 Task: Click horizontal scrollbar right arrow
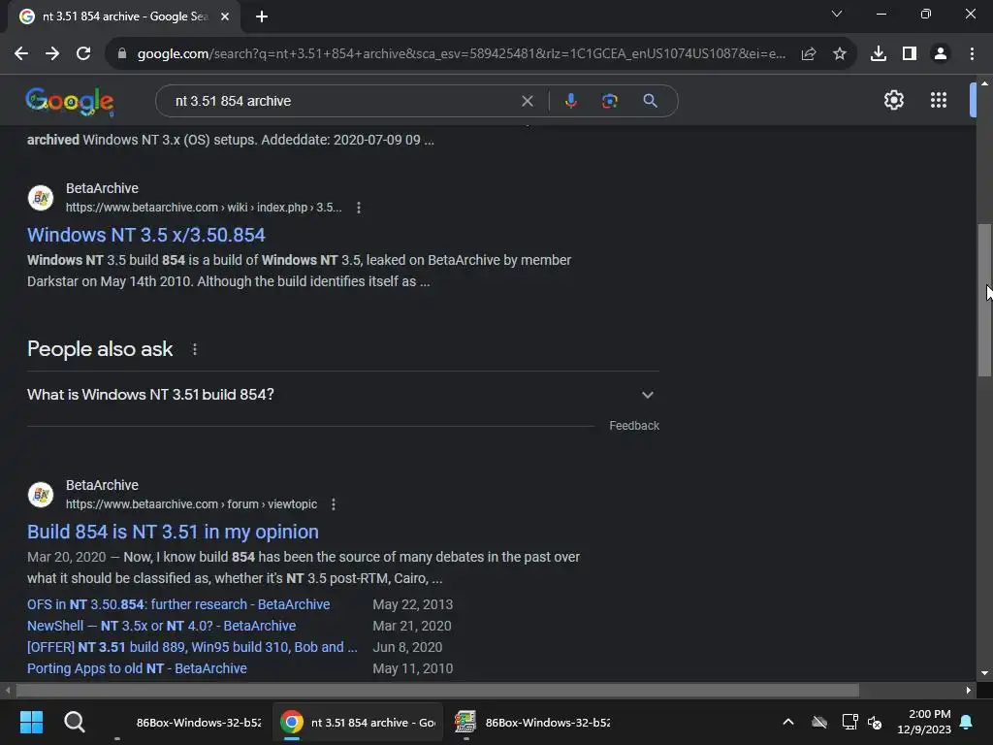coord(969,690)
